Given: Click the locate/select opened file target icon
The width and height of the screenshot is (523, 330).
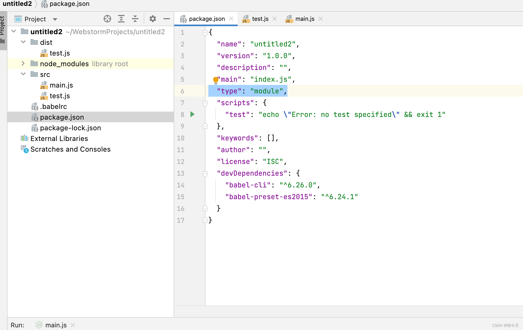Looking at the screenshot, I should (107, 19).
